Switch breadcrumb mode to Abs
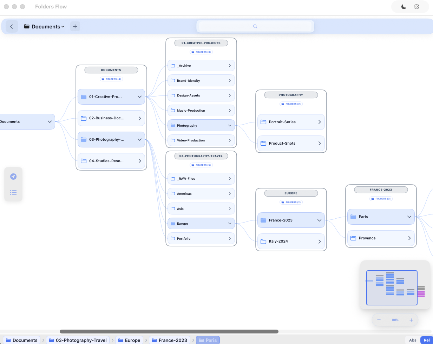Image resolution: width=433 pixels, height=344 pixels. [x=413, y=340]
